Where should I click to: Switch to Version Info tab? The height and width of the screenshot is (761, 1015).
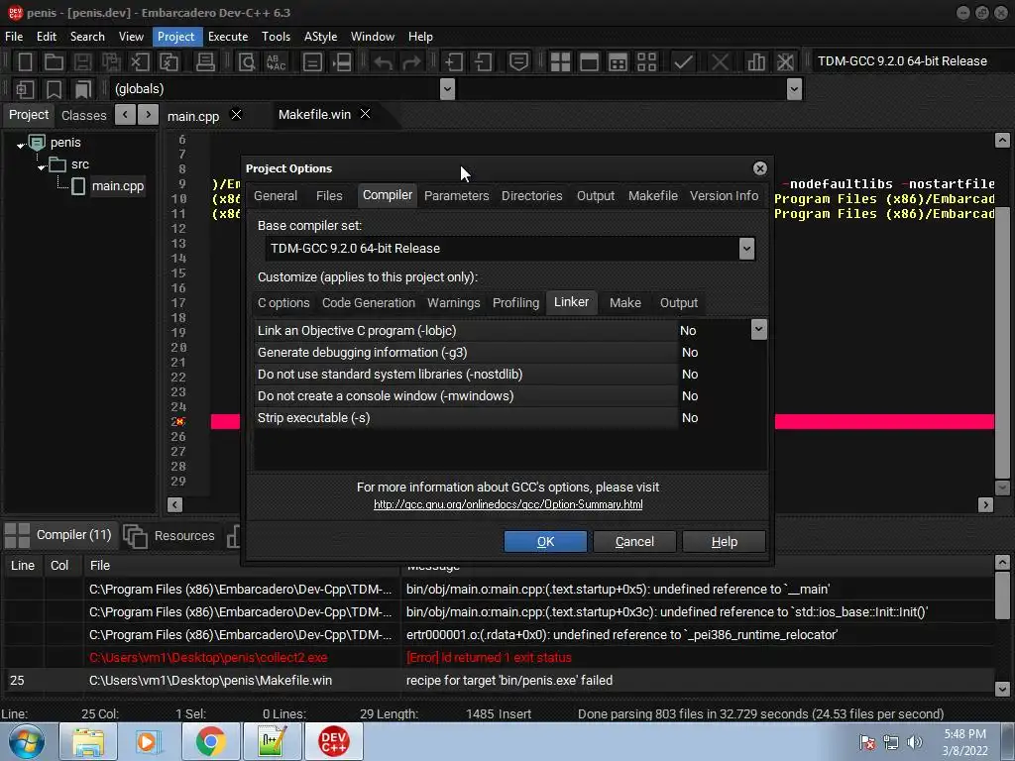(724, 196)
